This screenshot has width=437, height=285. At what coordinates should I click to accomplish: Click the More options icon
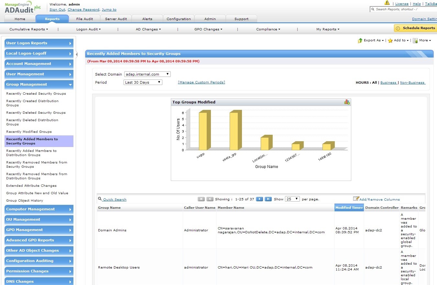[x=415, y=41]
